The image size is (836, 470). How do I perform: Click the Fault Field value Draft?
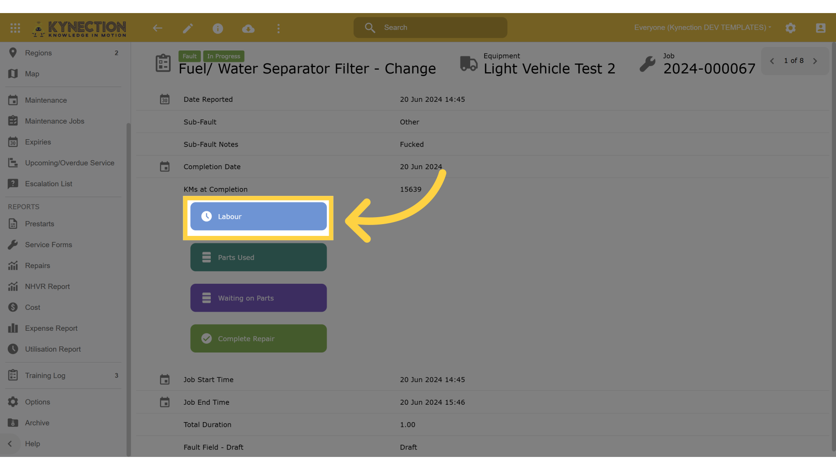408,447
